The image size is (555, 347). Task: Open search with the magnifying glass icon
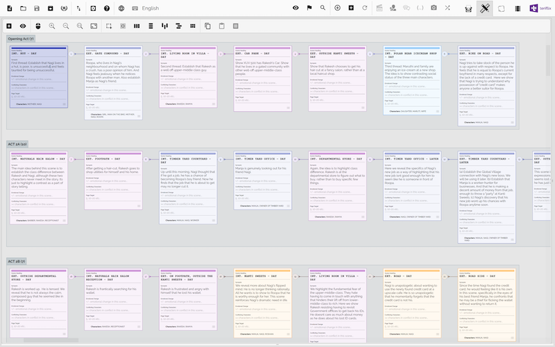coord(323,8)
